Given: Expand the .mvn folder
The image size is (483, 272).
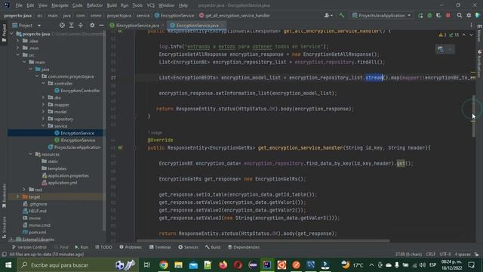Looking at the screenshot, I should pyautogui.click(x=18, y=48).
